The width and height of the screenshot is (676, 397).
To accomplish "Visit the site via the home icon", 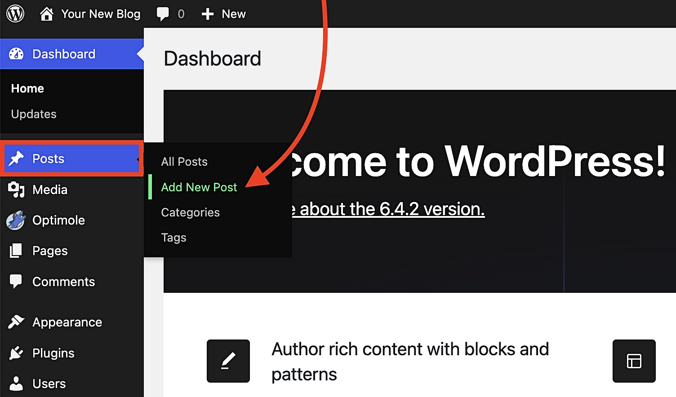I will (46, 13).
